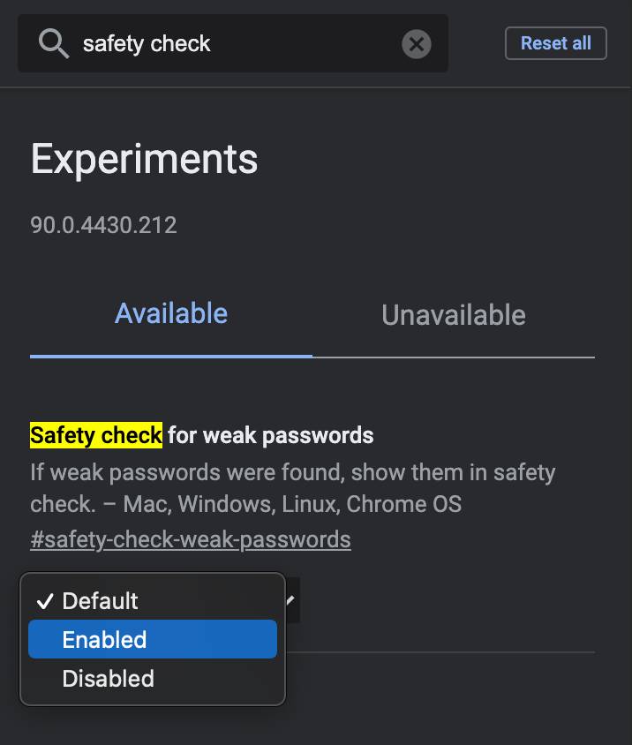632x745 pixels.
Task: Choose the Enabled option
Action: 104,640
